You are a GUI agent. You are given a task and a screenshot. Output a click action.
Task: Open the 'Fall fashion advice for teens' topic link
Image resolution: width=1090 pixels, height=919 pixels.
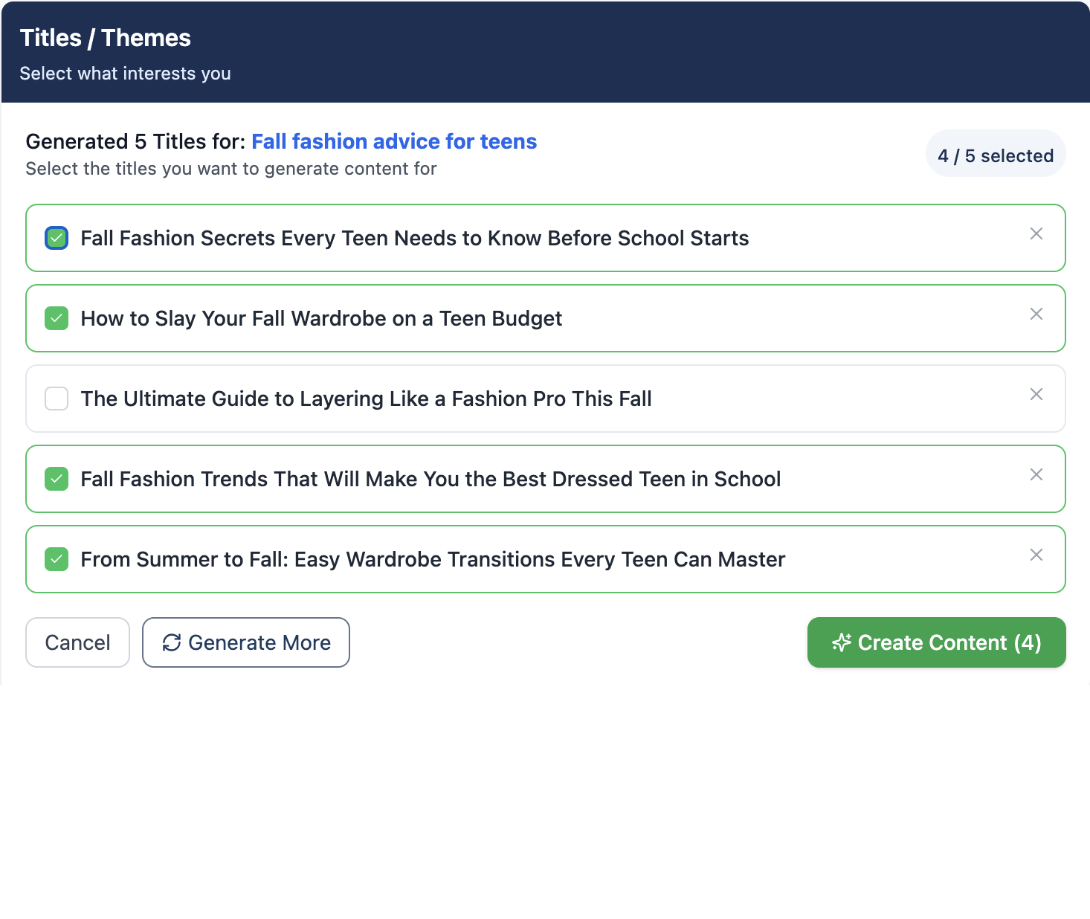tap(394, 141)
